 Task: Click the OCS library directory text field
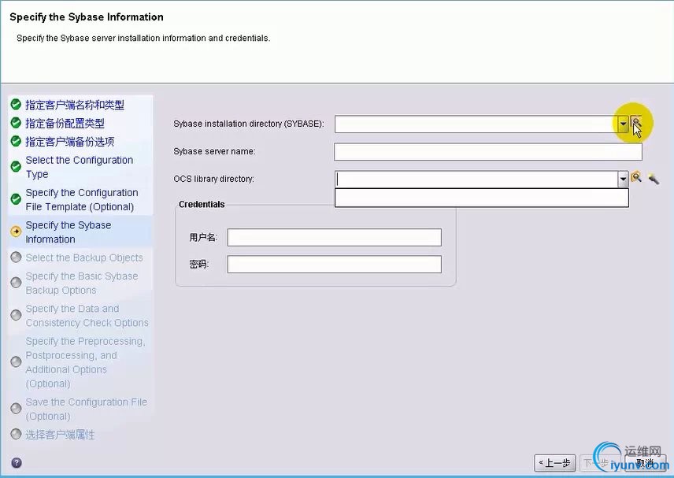476,180
